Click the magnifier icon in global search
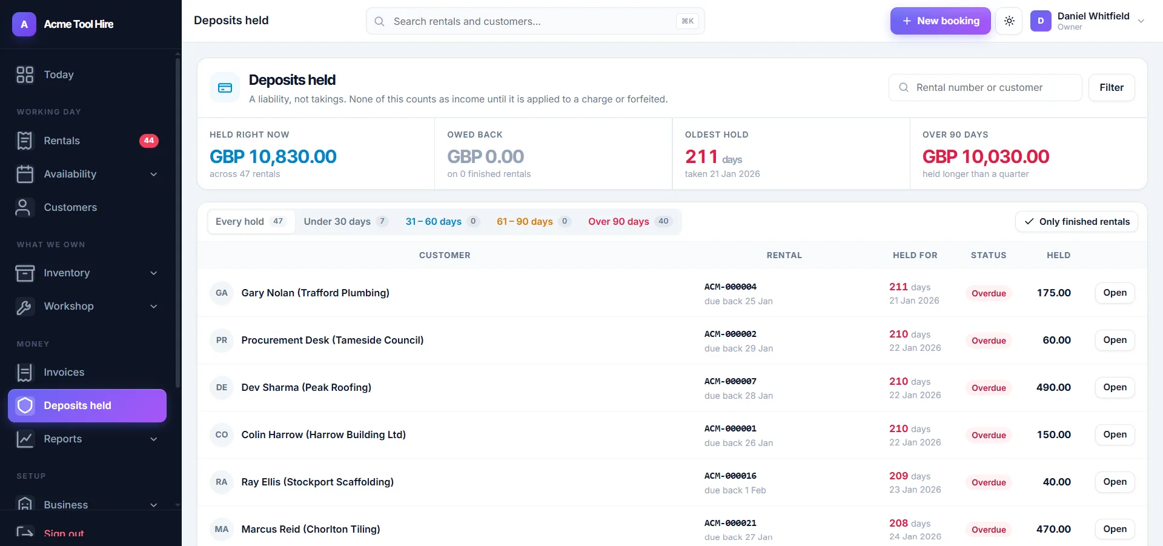The width and height of the screenshot is (1163, 546). (x=379, y=21)
